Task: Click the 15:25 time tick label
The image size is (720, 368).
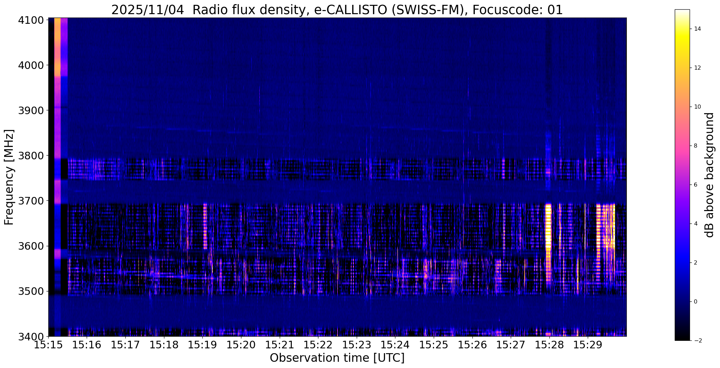Action: pyautogui.click(x=434, y=345)
